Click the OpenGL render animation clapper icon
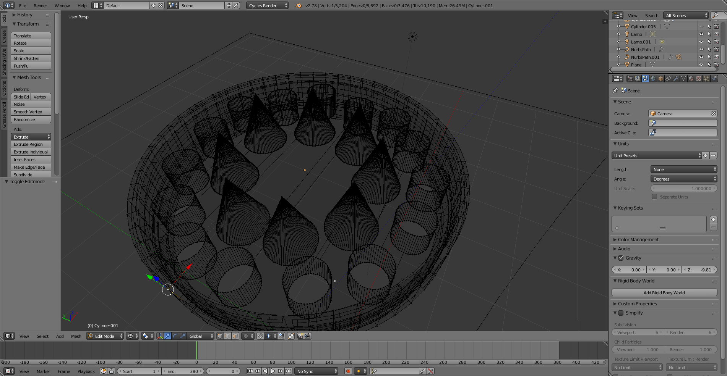The image size is (727, 376). click(x=308, y=336)
